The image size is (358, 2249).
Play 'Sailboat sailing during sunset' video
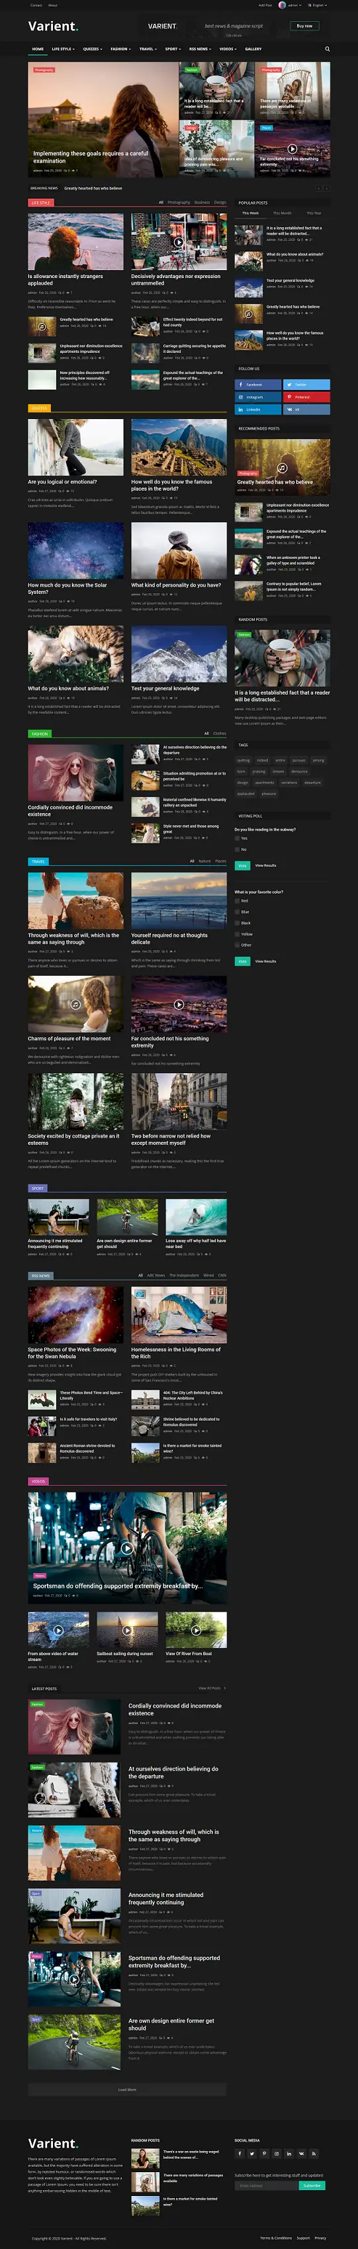click(126, 1630)
